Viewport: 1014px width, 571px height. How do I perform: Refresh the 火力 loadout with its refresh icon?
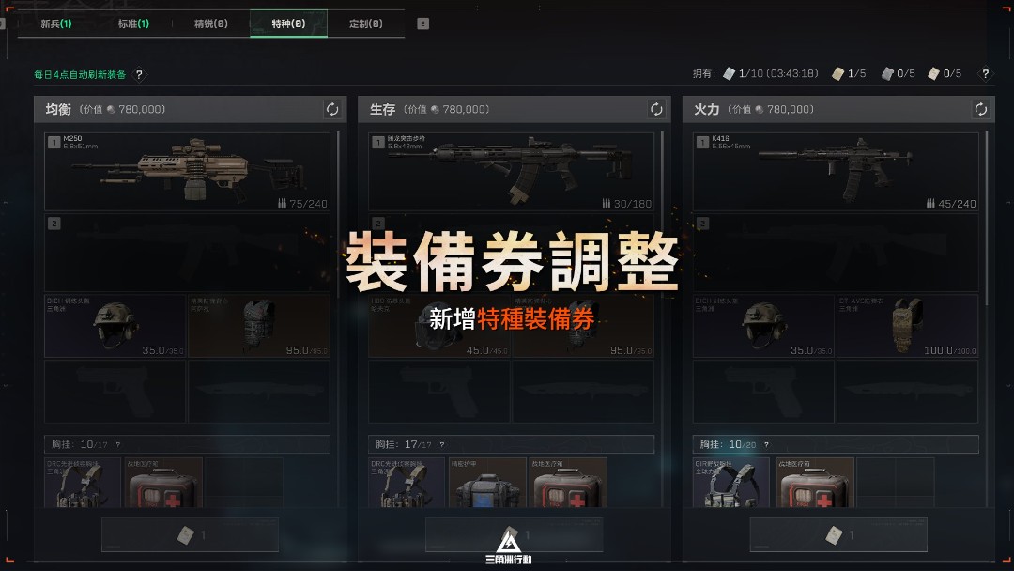[980, 109]
